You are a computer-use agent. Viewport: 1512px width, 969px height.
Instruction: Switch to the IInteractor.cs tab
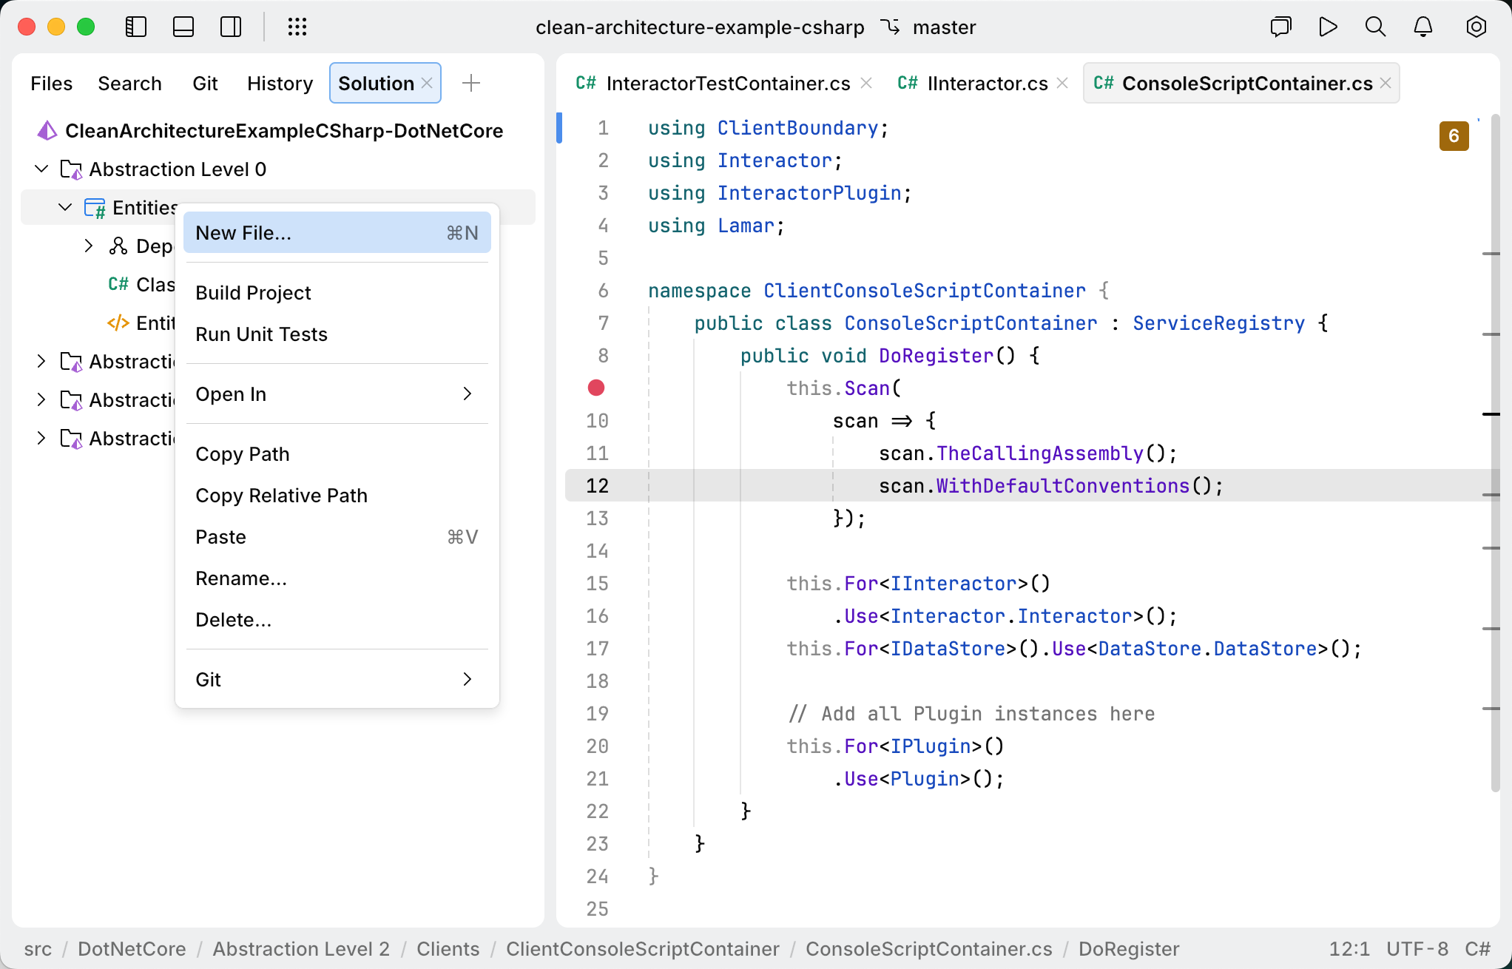point(987,83)
